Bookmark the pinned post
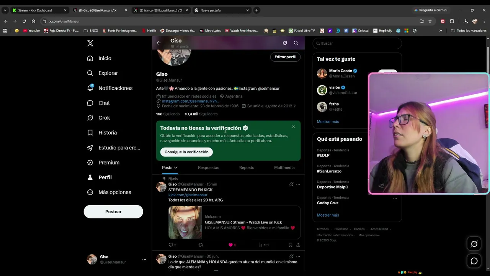This screenshot has height=276, width=490. coord(291,245)
